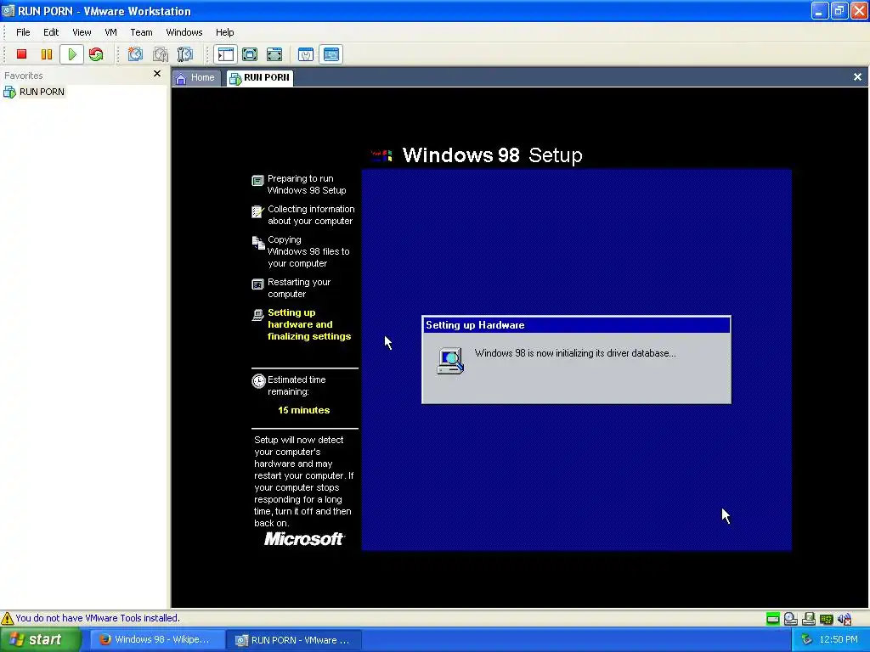Select the RUN PORN virtual machine tab
The height and width of the screenshot is (652, 870).
(x=260, y=77)
